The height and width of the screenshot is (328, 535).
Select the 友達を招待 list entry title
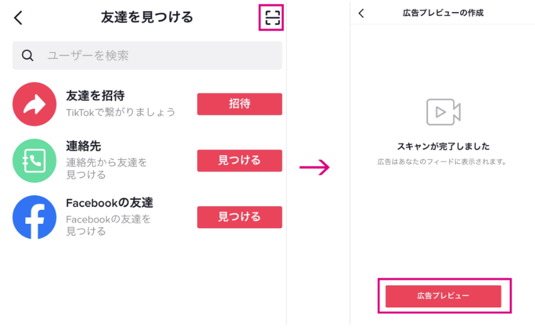[95, 96]
